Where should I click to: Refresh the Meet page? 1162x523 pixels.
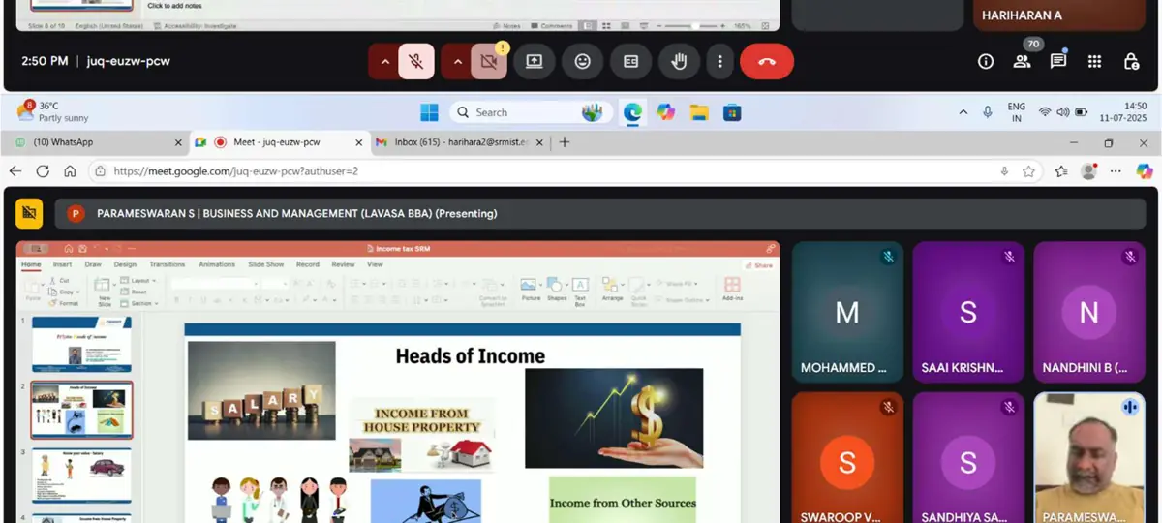coord(43,171)
